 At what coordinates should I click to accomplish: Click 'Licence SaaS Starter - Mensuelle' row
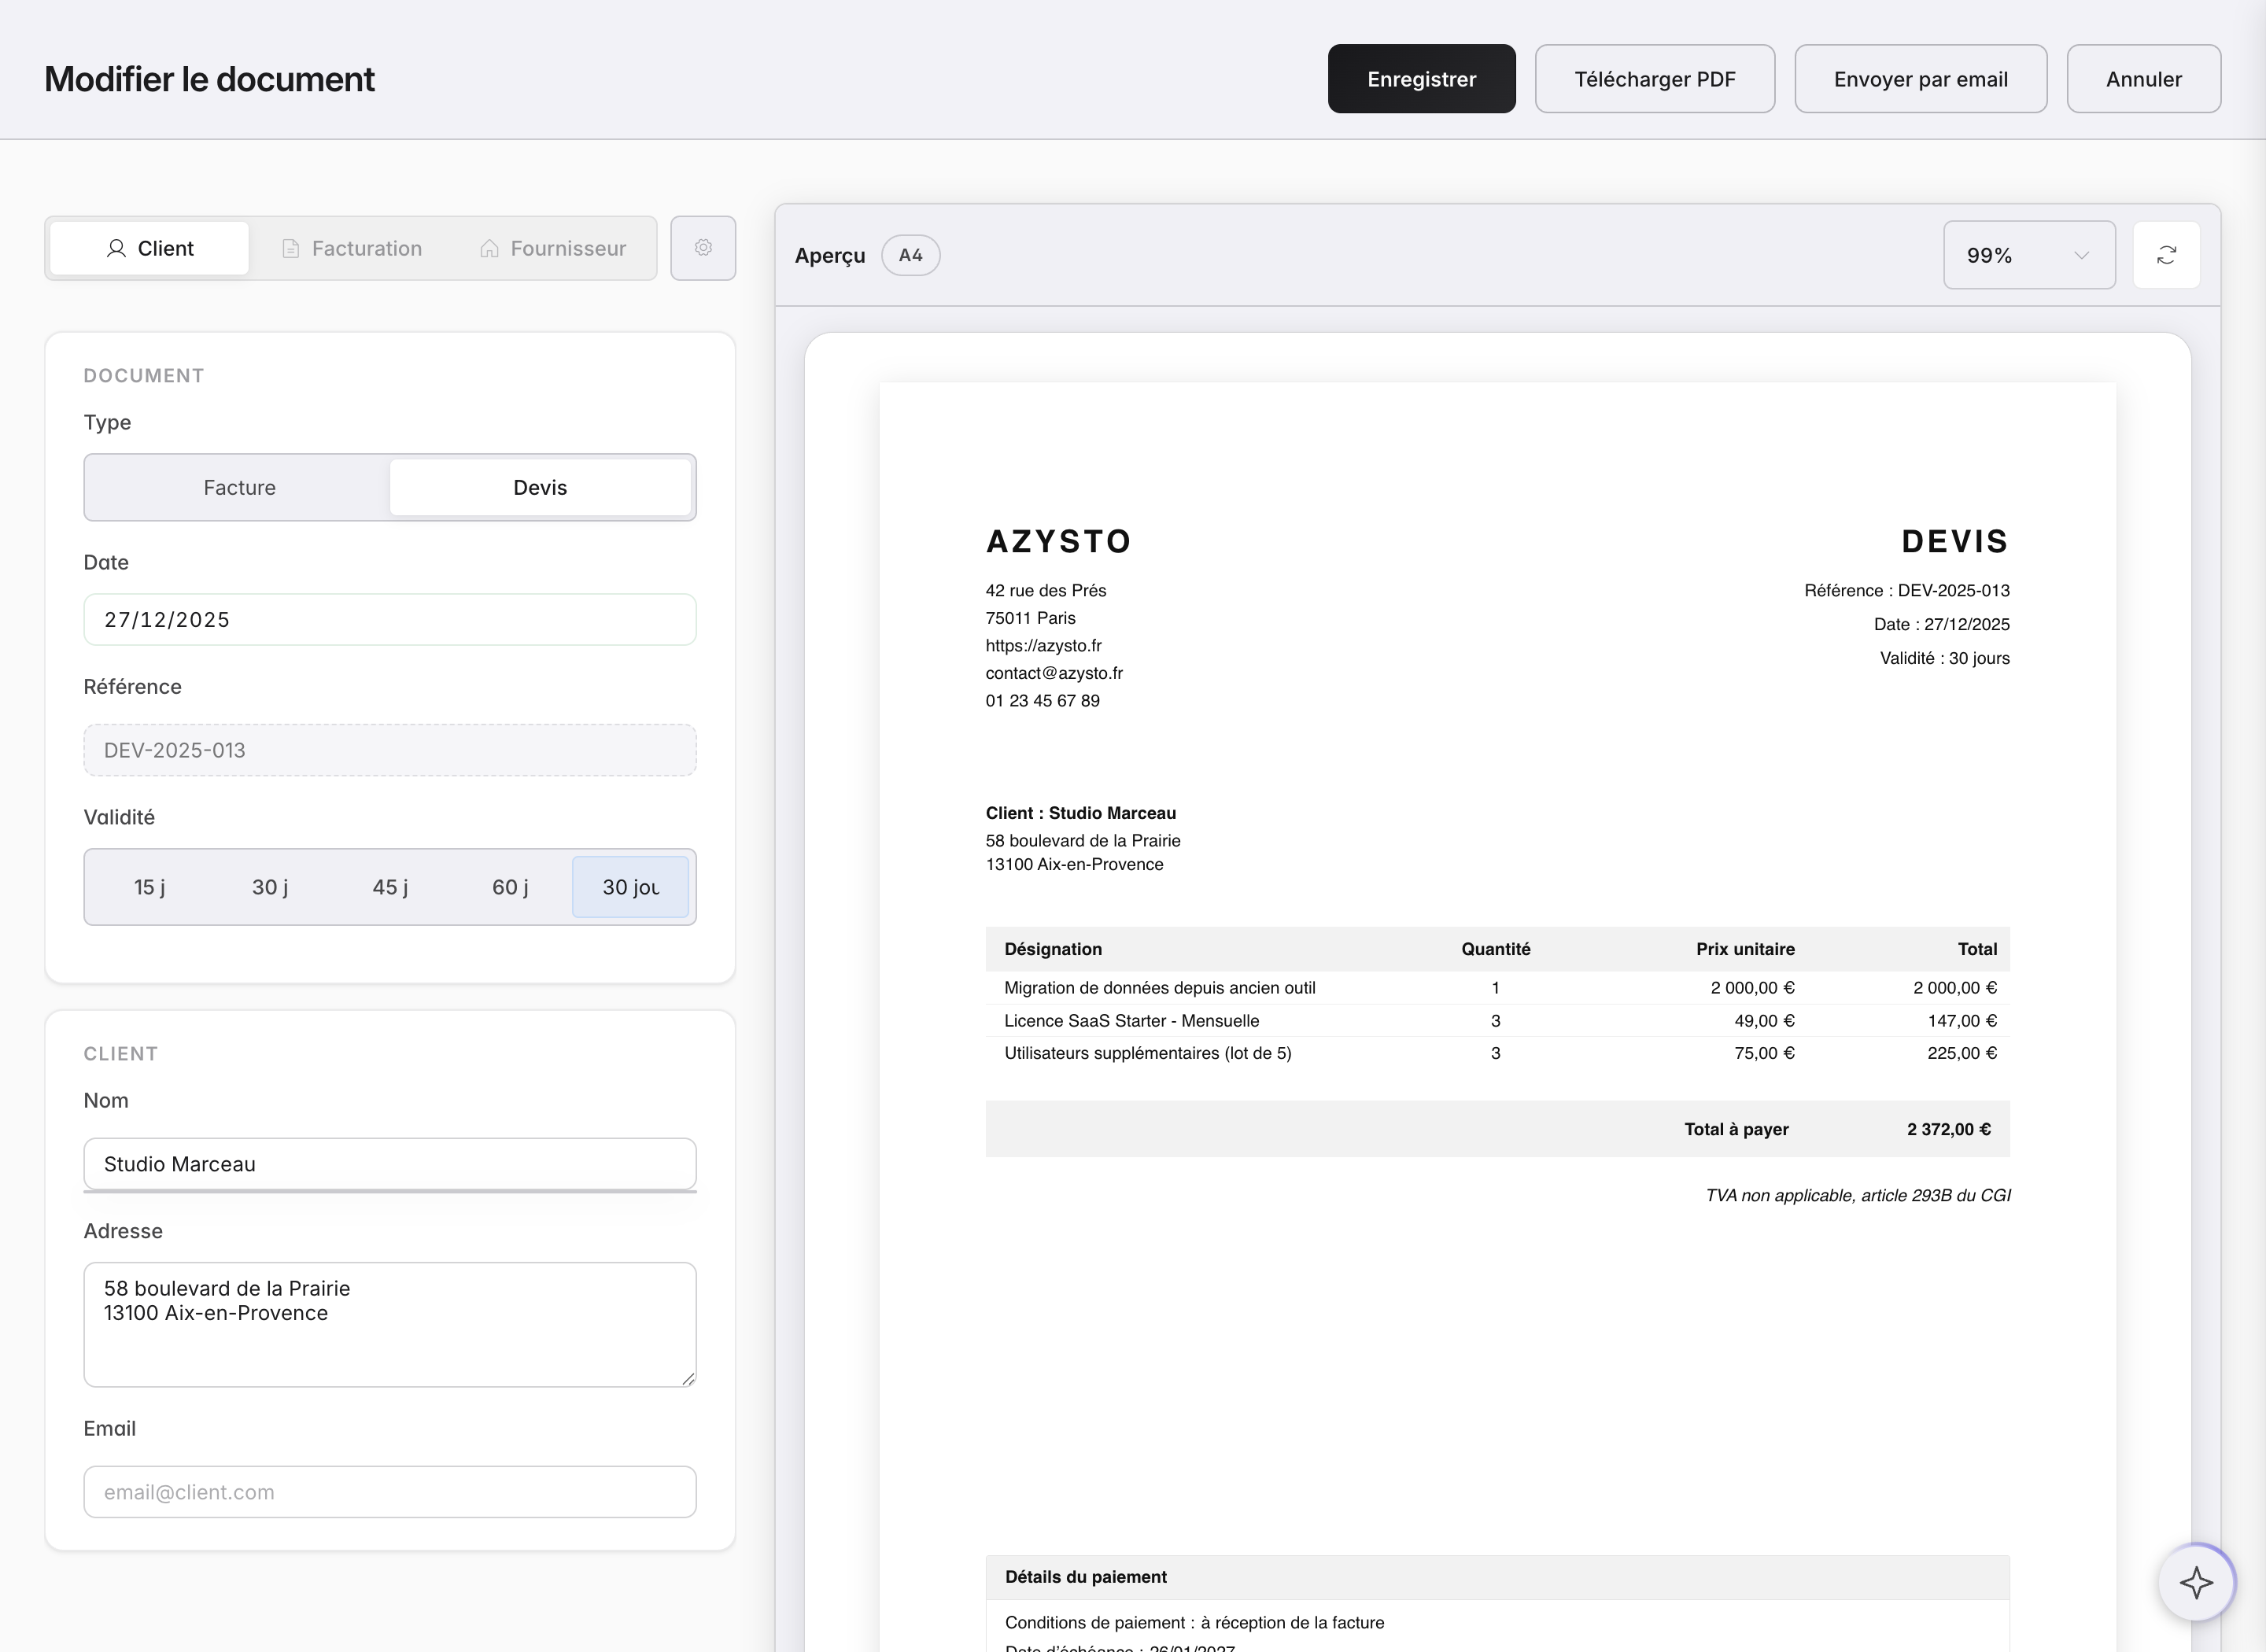coord(1498,1021)
